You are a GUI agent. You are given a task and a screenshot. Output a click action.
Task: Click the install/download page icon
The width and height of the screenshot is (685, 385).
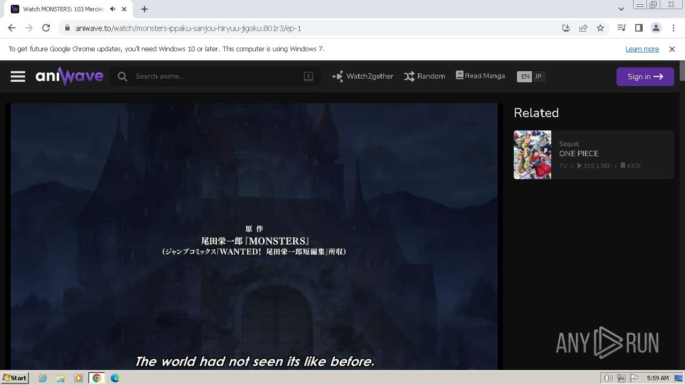[x=566, y=28]
